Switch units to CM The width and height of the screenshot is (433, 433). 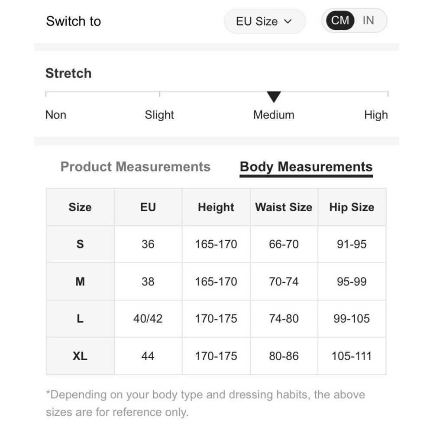(x=340, y=20)
